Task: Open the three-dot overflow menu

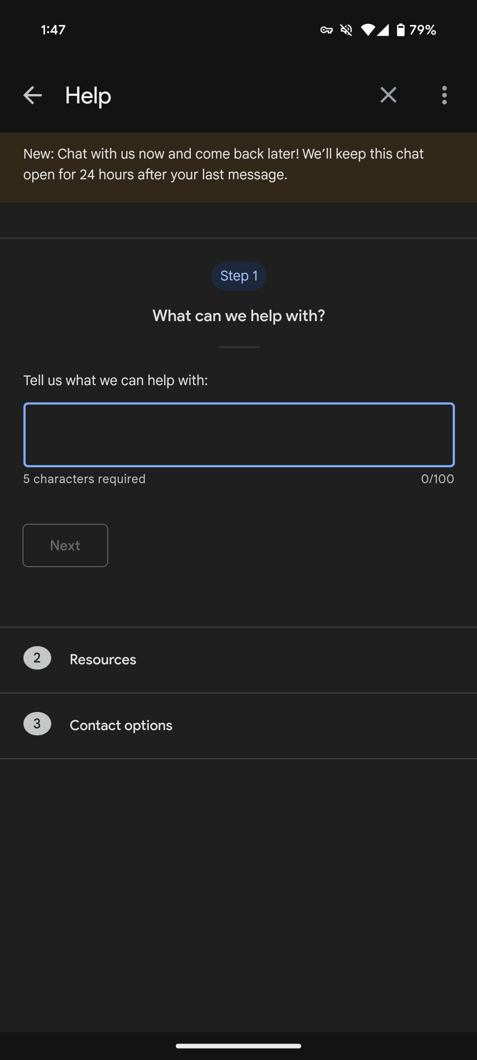Action: pyautogui.click(x=444, y=95)
